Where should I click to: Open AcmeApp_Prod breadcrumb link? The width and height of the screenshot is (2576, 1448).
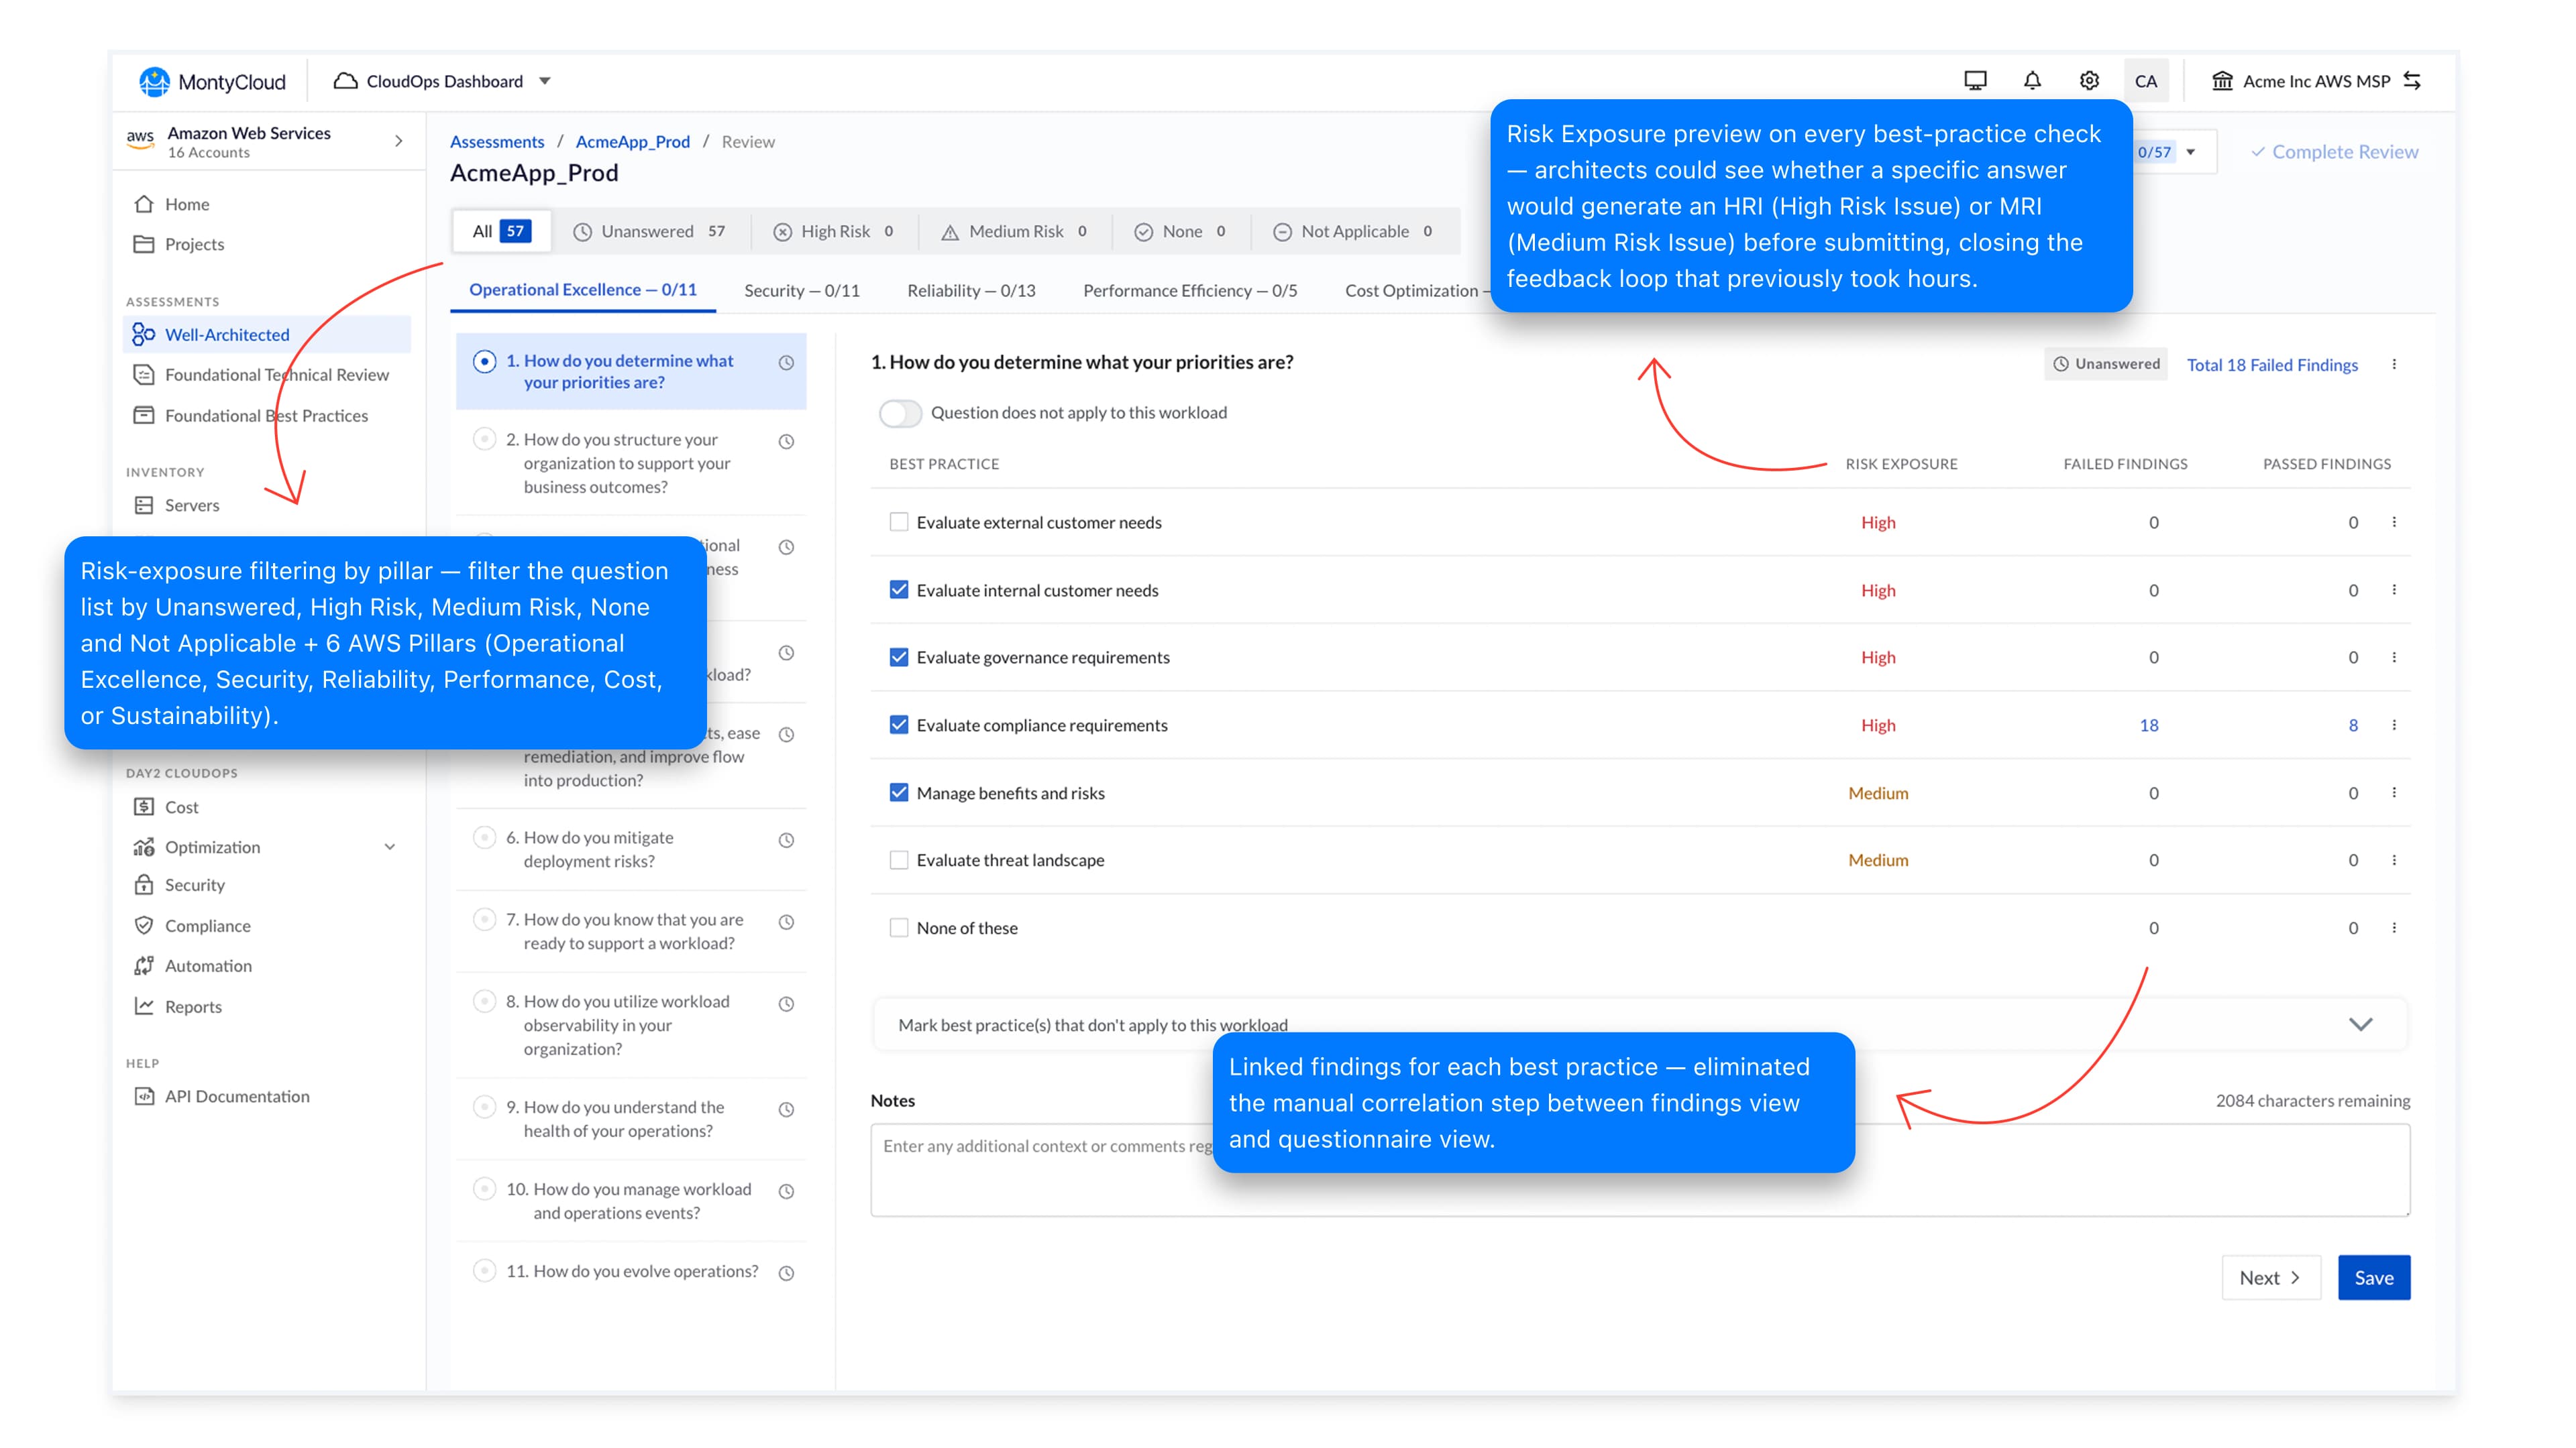tap(633, 142)
